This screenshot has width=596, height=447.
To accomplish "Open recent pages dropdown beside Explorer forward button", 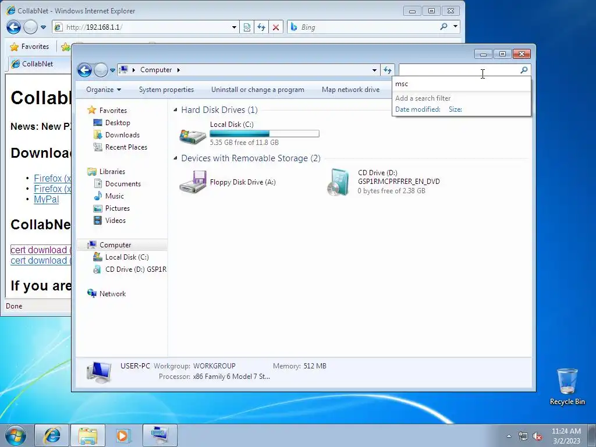I will 112,70.
